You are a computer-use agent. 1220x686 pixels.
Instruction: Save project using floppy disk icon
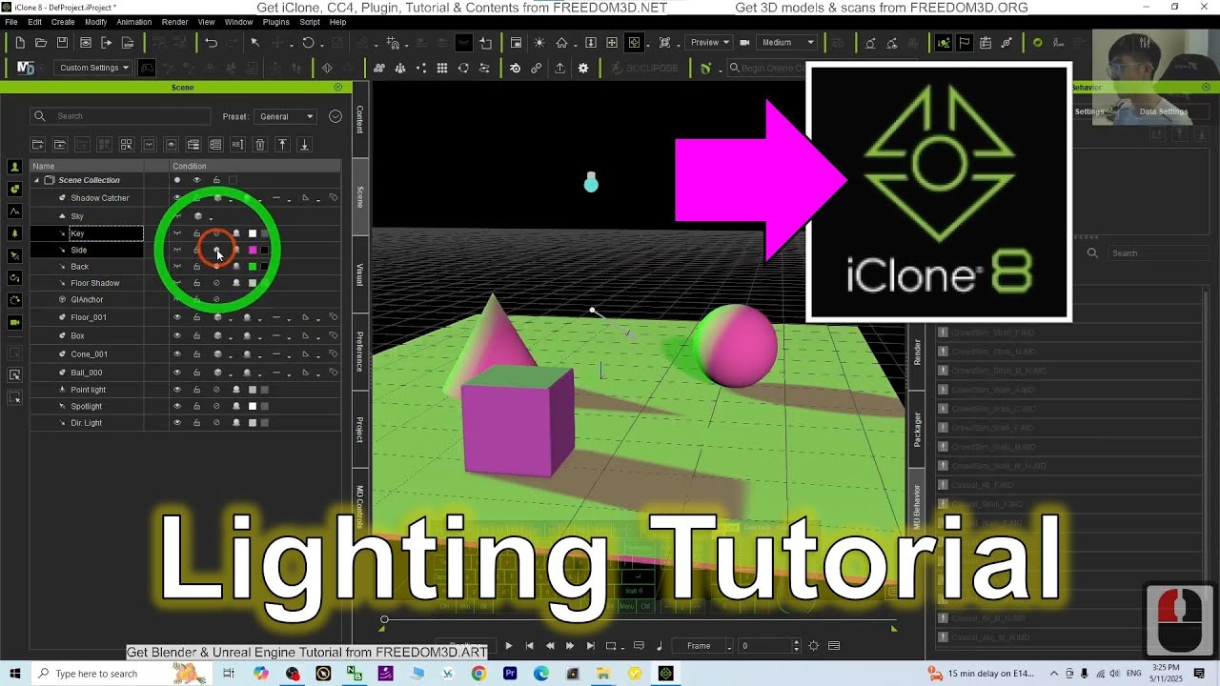coord(62,43)
